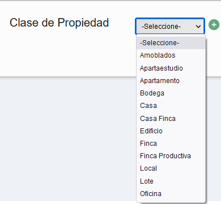Collapse the Clase de Propiedad dropdown arrow
The image size is (221, 204).
[198, 27]
